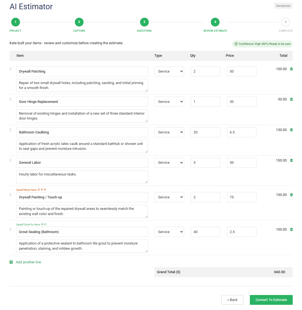
Task: Open the Type dropdown for Drywall Painting / Touch-up
Action: pyautogui.click(x=169, y=197)
